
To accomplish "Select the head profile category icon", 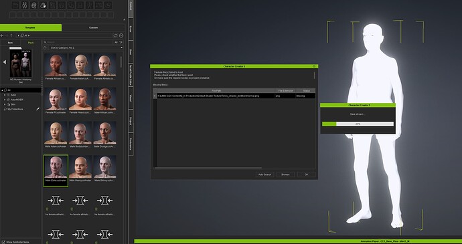I will [33, 5].
